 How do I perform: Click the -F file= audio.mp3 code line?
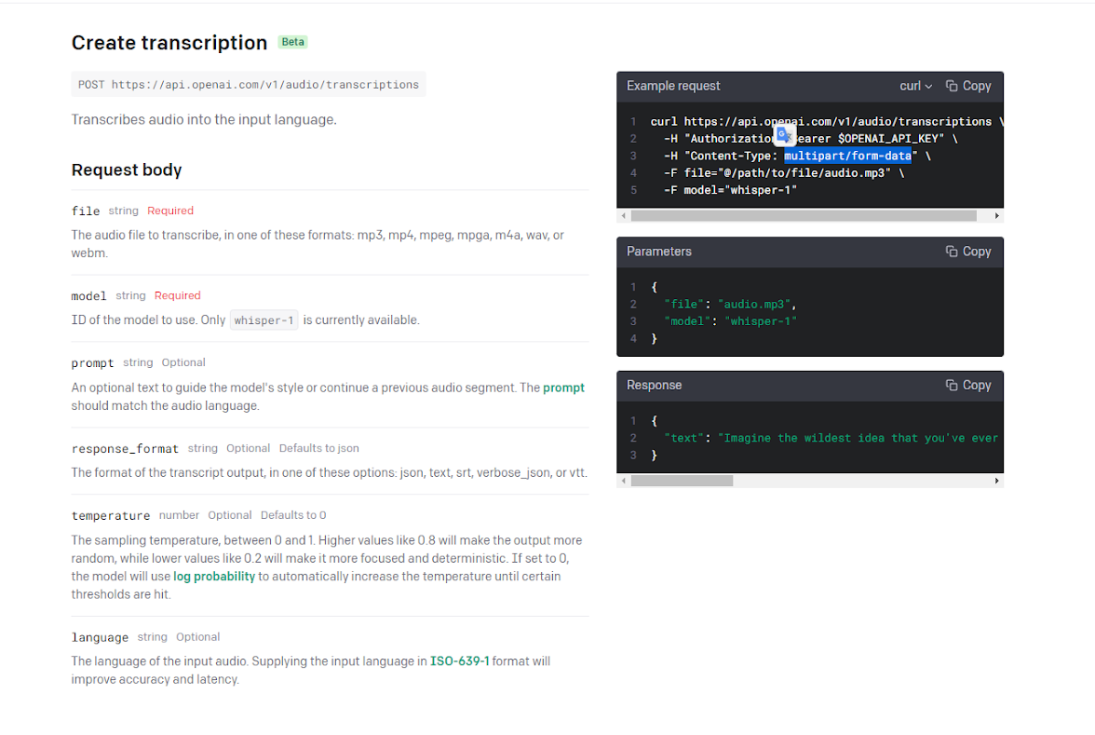point(784,172)
